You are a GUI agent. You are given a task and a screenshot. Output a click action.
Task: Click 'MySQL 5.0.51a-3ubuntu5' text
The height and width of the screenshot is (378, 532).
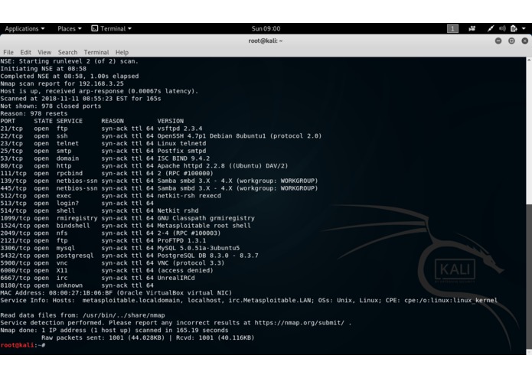[x=198, y=248]
